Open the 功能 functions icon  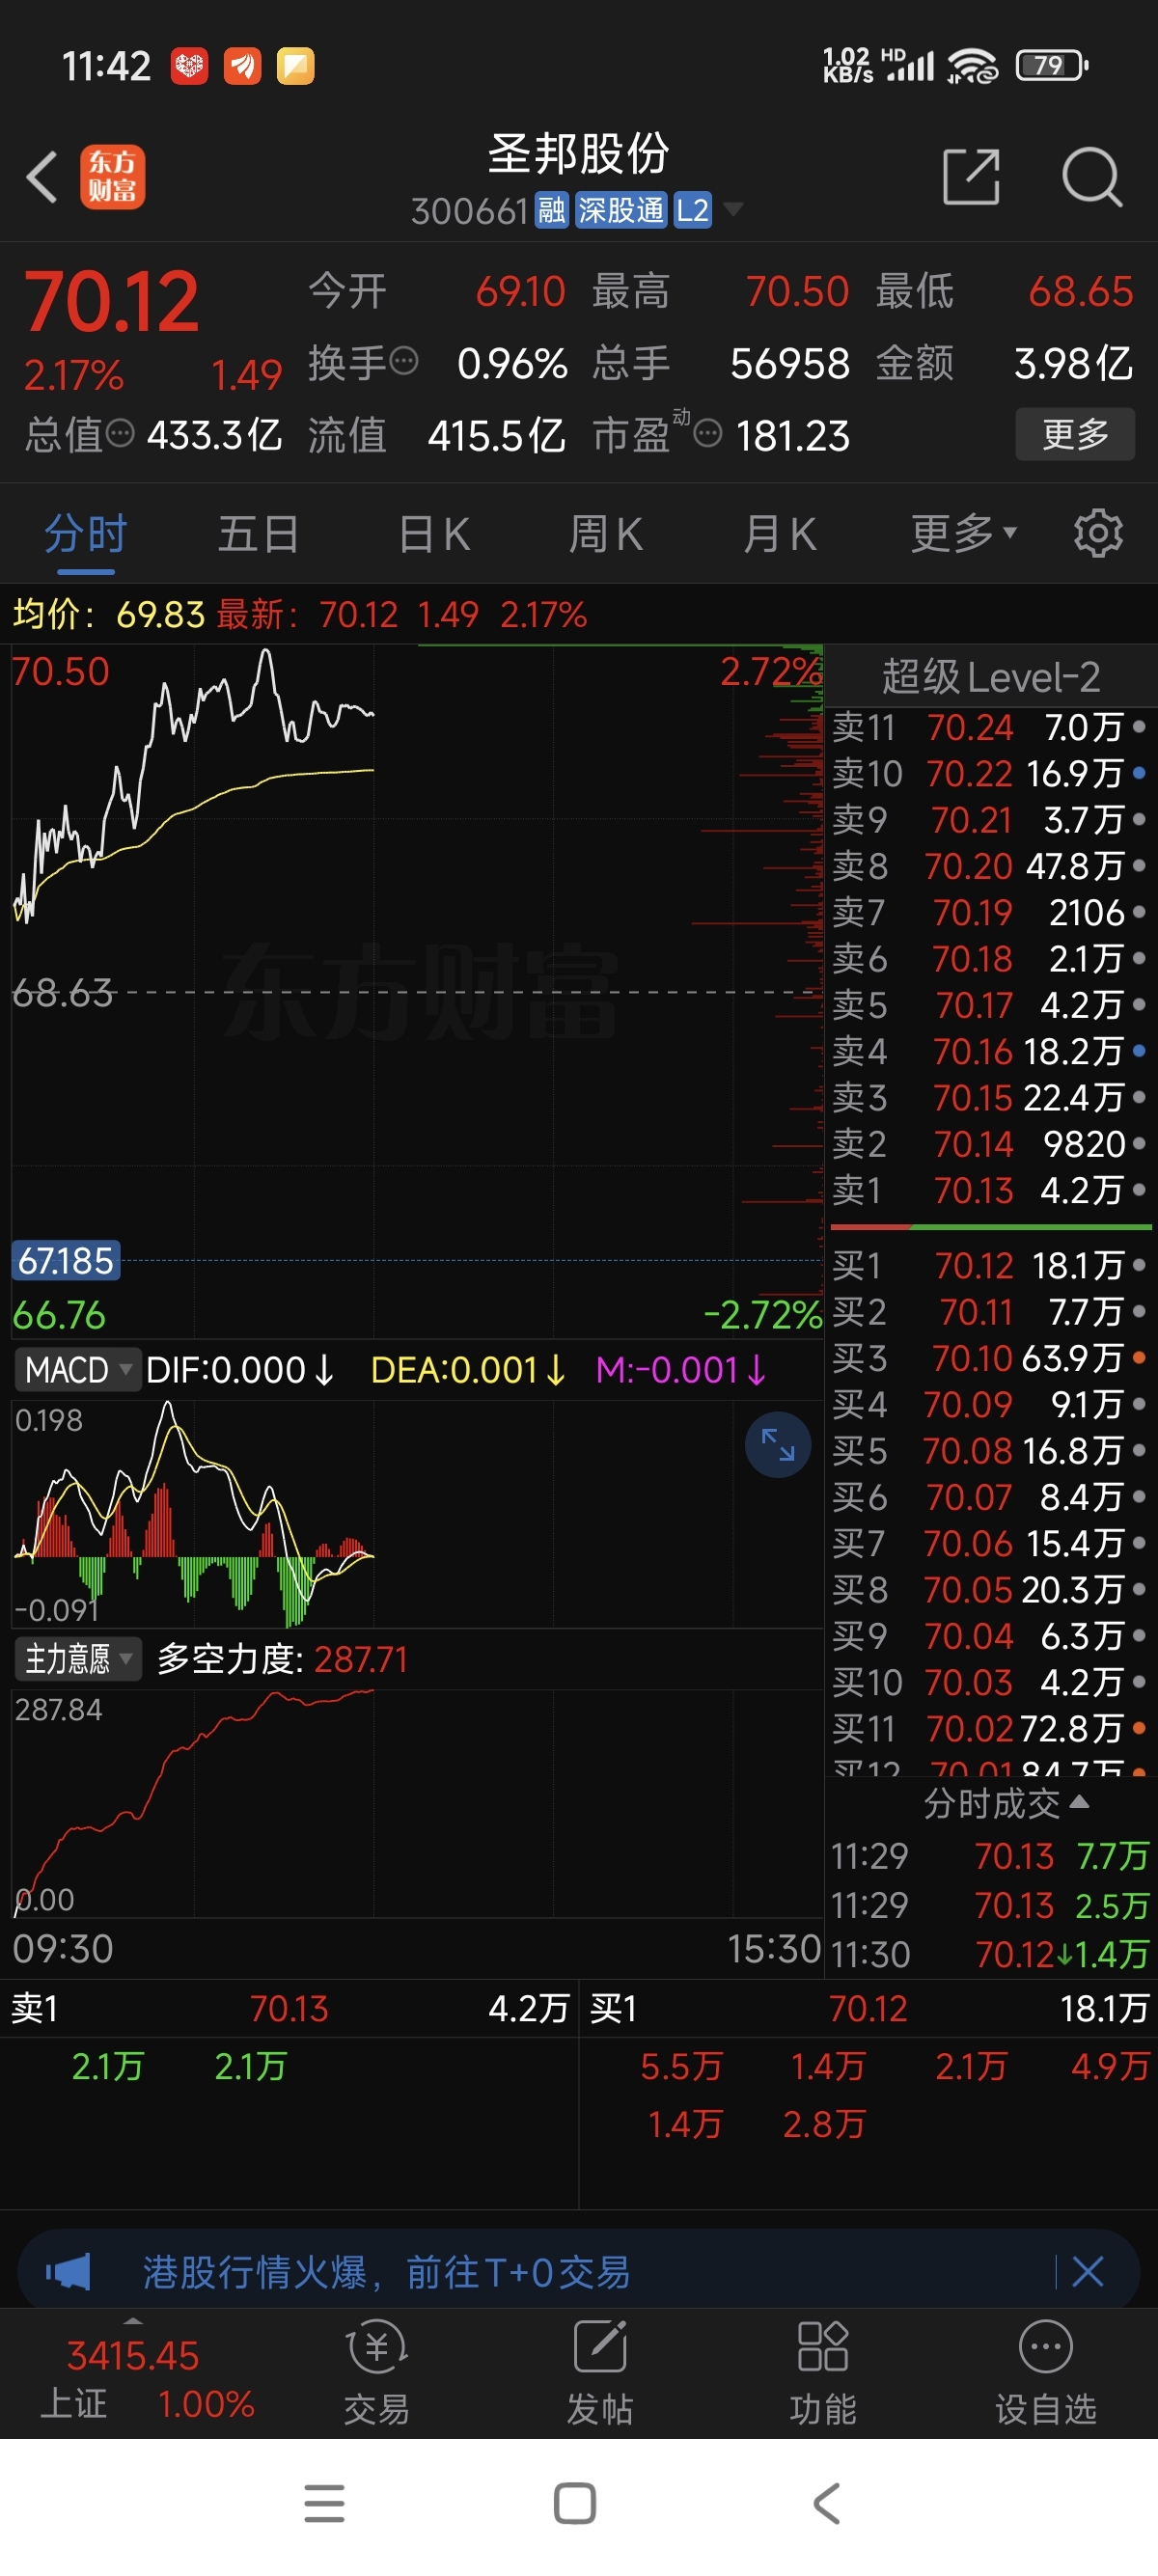[x=823, y=2372]
